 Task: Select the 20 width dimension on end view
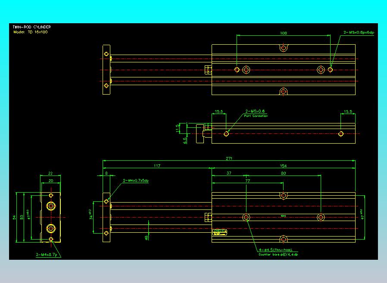click(x=51, y=181)
